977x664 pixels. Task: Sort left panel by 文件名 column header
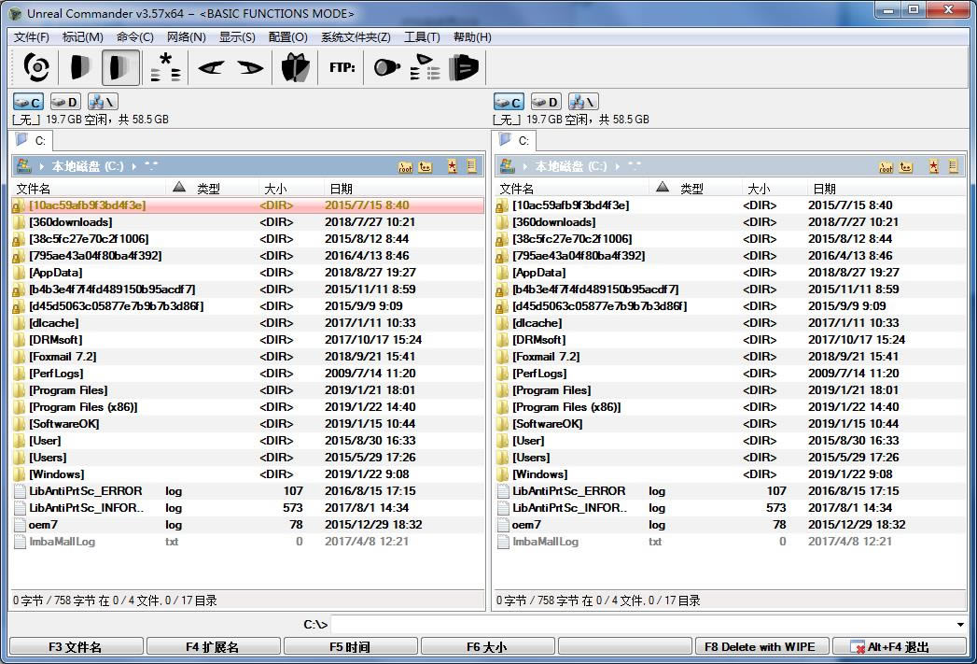(x=89, y=189)
